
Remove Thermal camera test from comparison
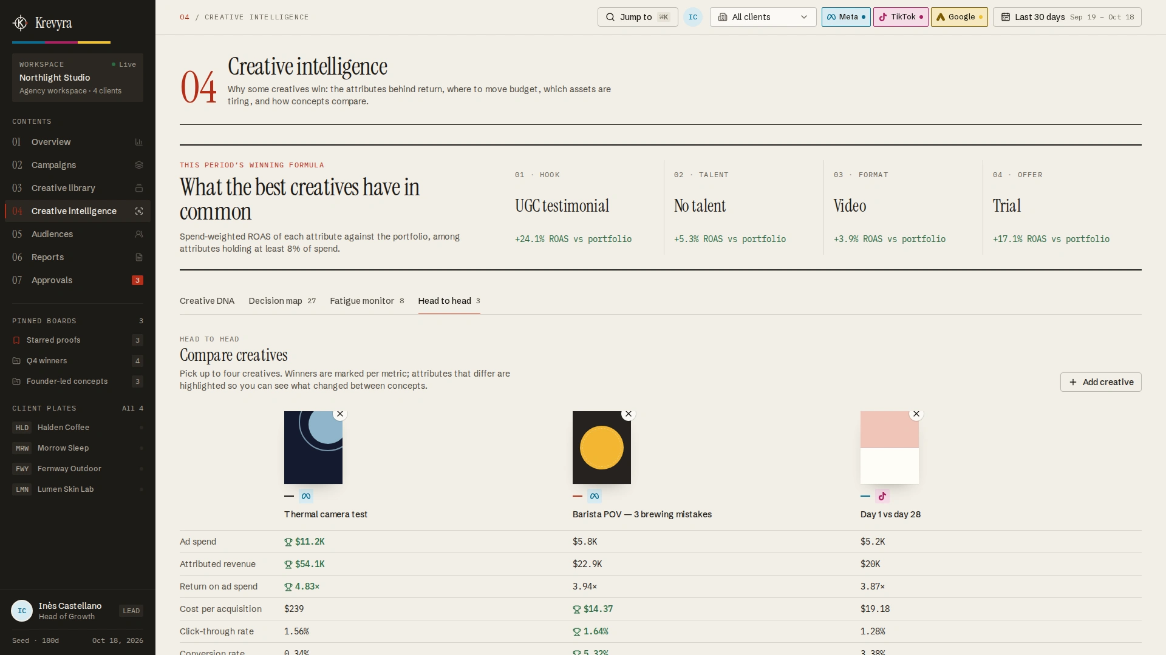[340, 414]
